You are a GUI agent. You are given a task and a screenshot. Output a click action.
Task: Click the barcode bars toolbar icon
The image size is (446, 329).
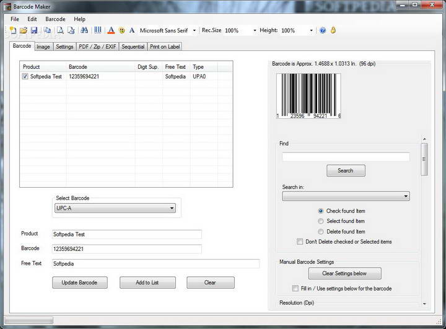(98, 30)
